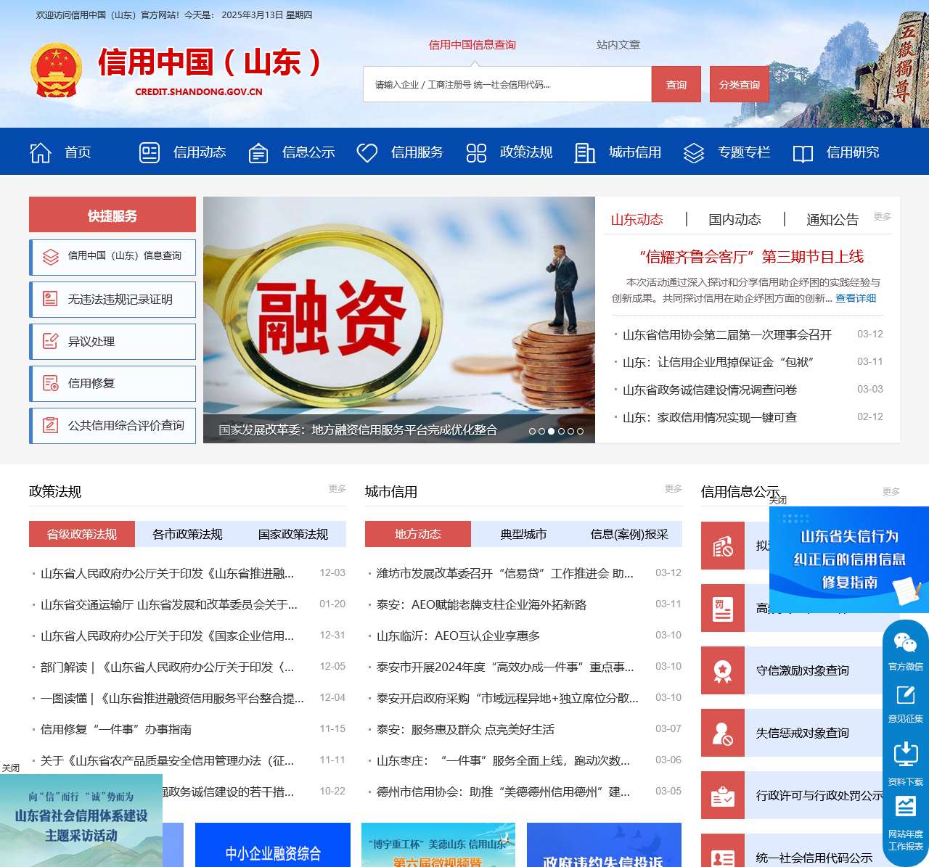Close the 主题采访活动 floating banner
929x867 pixels.
click(11, 768)
